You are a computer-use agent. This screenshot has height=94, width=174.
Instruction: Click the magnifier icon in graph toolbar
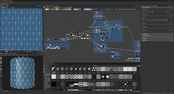52,8
